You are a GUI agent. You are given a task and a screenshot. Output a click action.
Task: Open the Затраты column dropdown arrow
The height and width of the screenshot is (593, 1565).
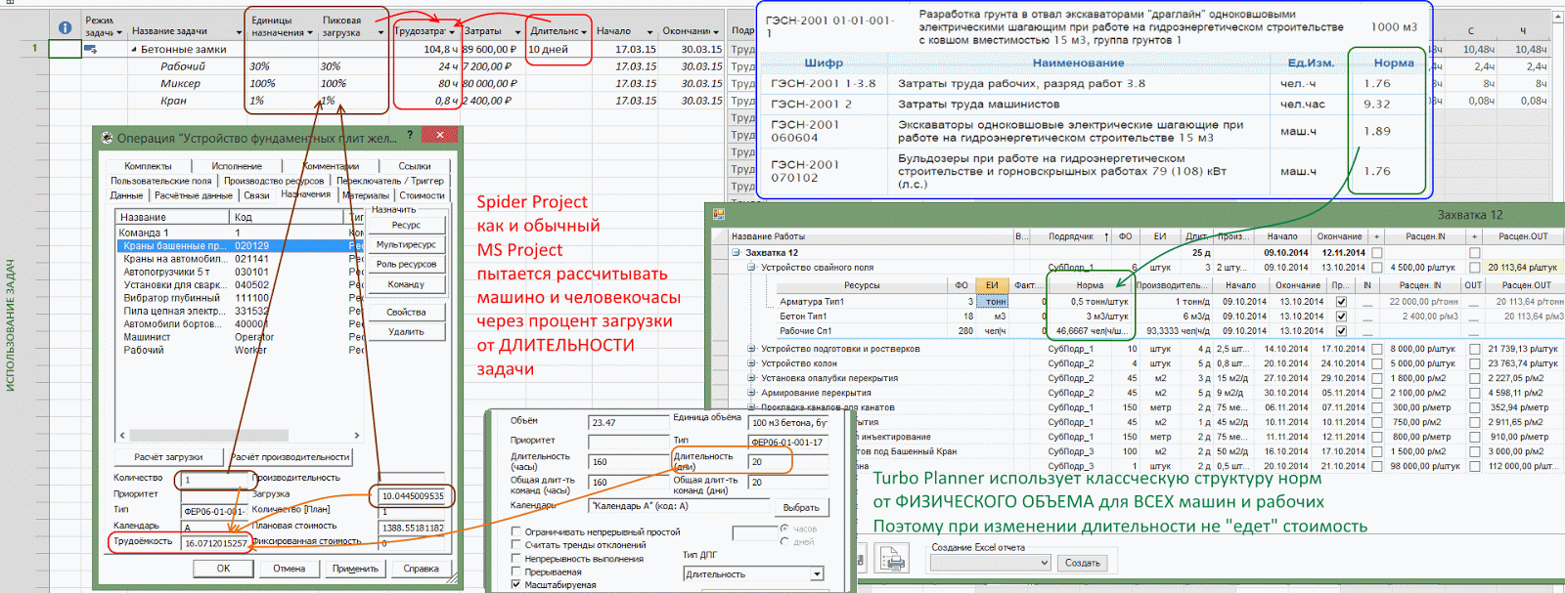pos(516,32)
